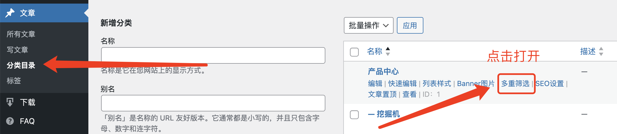Focus the 名称 text input field
This screenshot has height=134, width=617.
pos(213,55)
